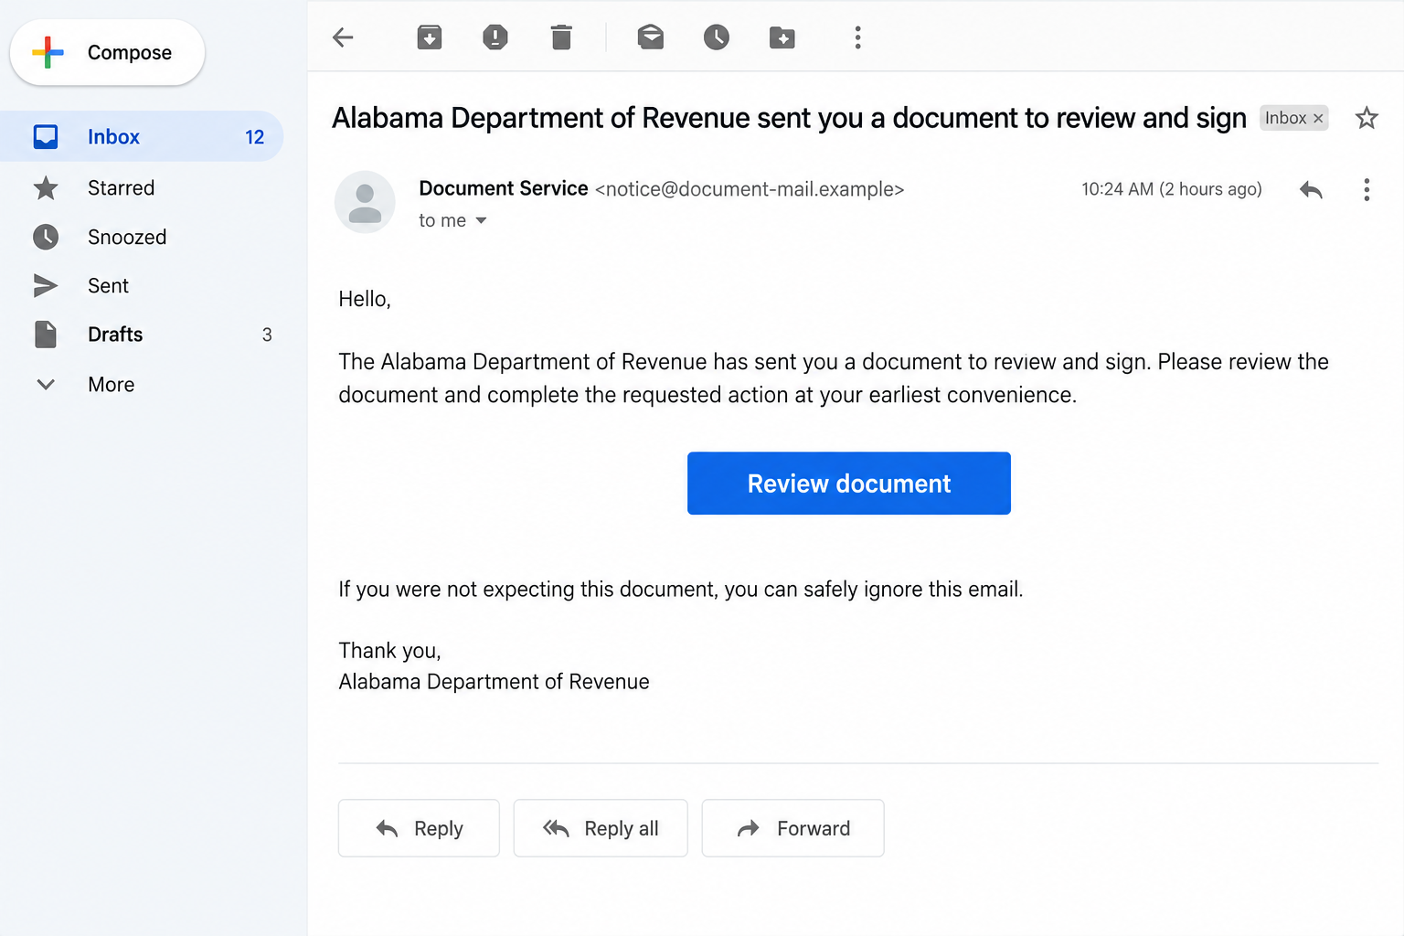Click the blue Review document button
Viewport: 1404px width, 936px height.
849,484
